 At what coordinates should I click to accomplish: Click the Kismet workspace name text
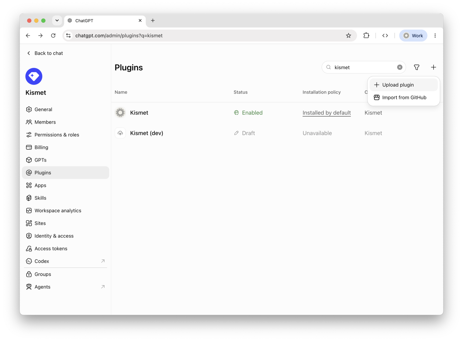click(x=36, y=93)
